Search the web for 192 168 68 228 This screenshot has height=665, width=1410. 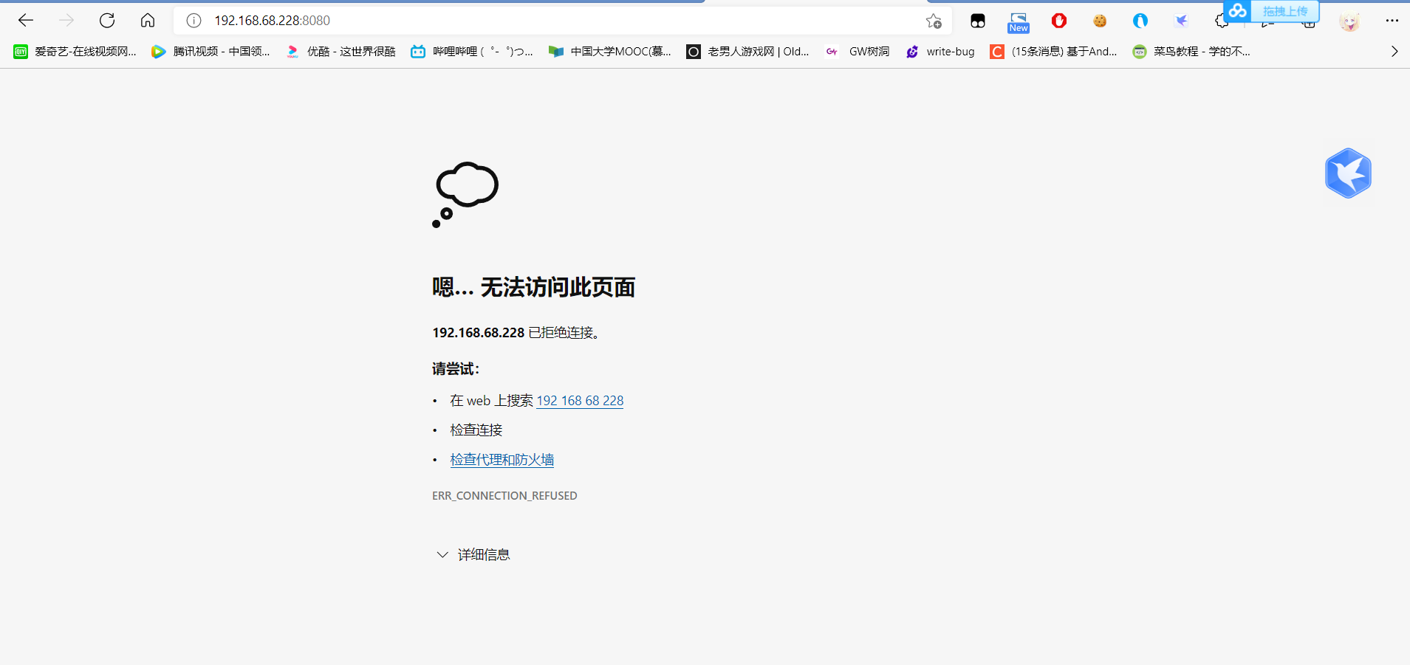point(580,400)
